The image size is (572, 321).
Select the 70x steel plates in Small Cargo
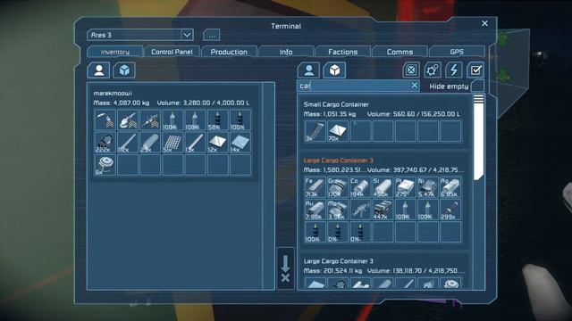point(338,131)
